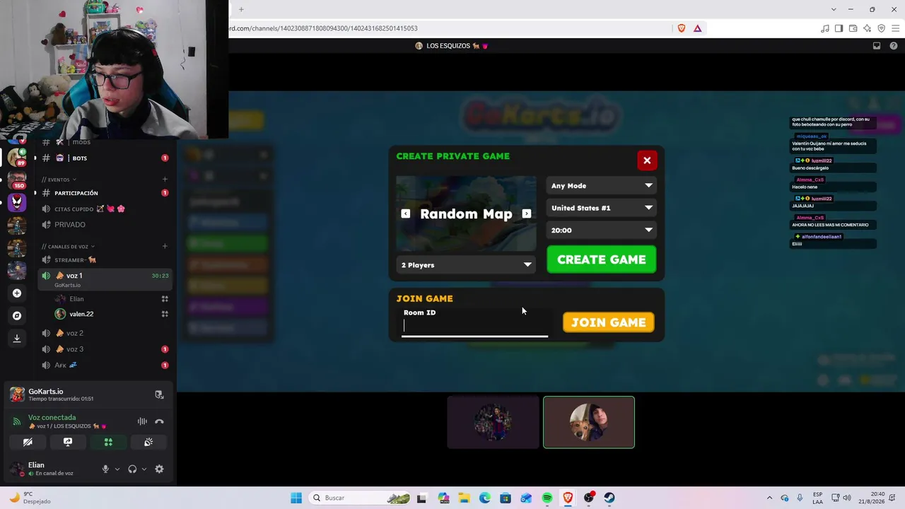Open Brave Leo AI sparkle icon
The height and width of the screenshot is (509, 905).
[x=867, y=28]
